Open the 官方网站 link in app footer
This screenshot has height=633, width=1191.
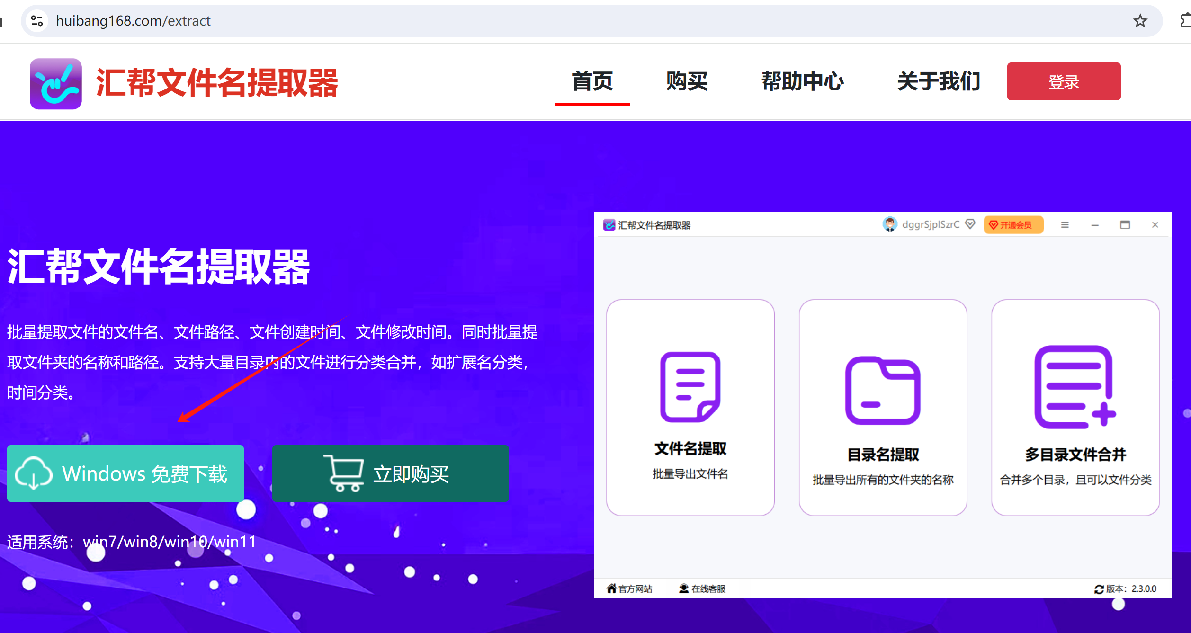pyautogui.click(x=629, y=588)
